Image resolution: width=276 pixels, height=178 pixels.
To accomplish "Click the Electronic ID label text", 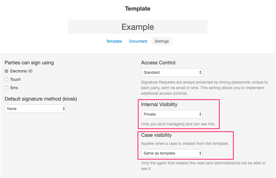I will tap(21, 71).
